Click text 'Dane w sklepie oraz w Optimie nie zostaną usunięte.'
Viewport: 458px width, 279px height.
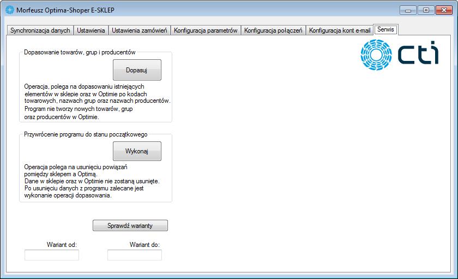coord(92,181)
